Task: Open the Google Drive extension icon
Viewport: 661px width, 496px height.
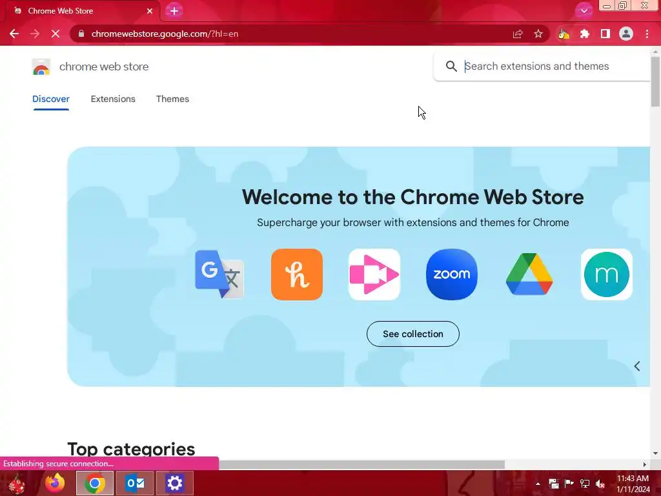Action: (x=529, y=274)
